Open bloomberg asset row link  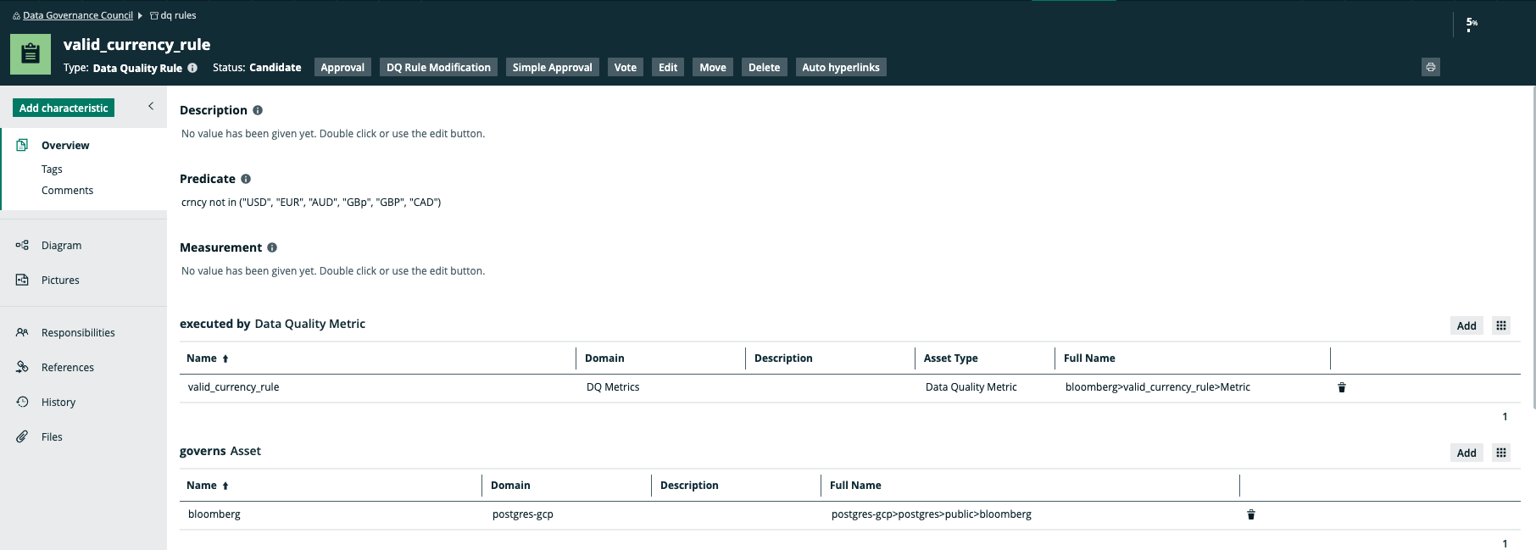pos(214,514)
